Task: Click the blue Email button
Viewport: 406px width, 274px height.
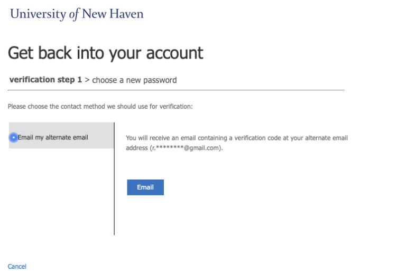Action: point(145,187)
